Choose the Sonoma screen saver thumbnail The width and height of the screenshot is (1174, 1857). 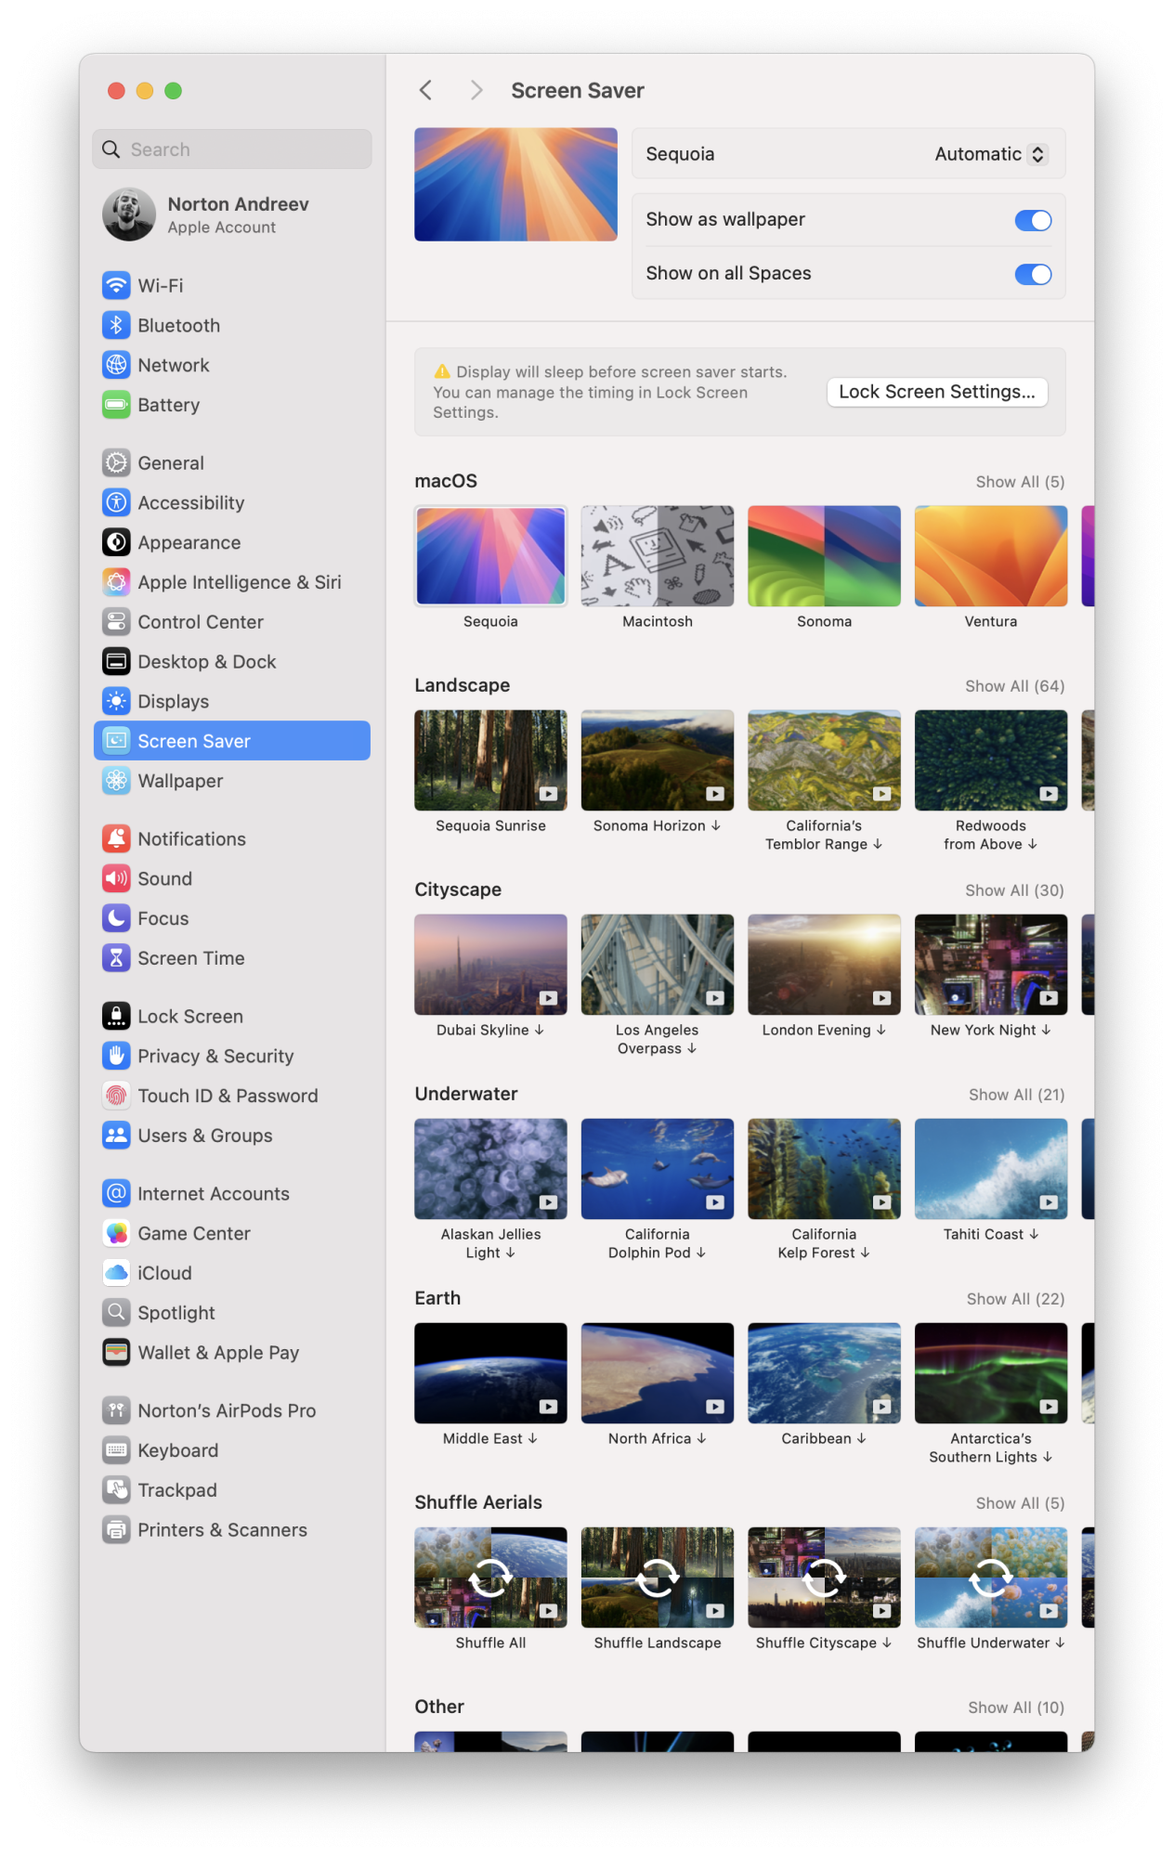coord(824,556)
